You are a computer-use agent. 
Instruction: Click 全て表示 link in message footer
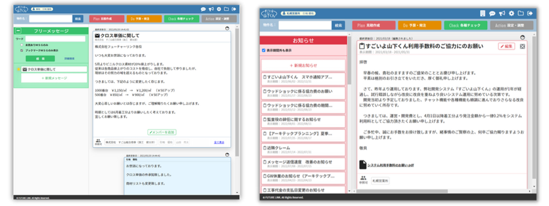pyautogui.click(x=219, y=142)
